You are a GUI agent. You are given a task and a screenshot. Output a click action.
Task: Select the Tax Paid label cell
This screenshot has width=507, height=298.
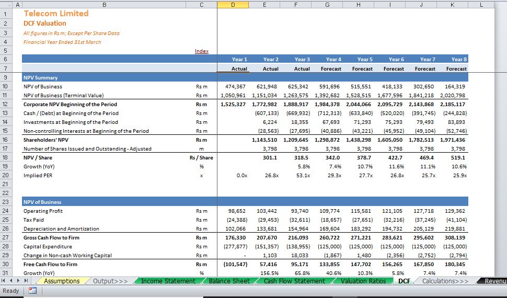click(33, 220)
